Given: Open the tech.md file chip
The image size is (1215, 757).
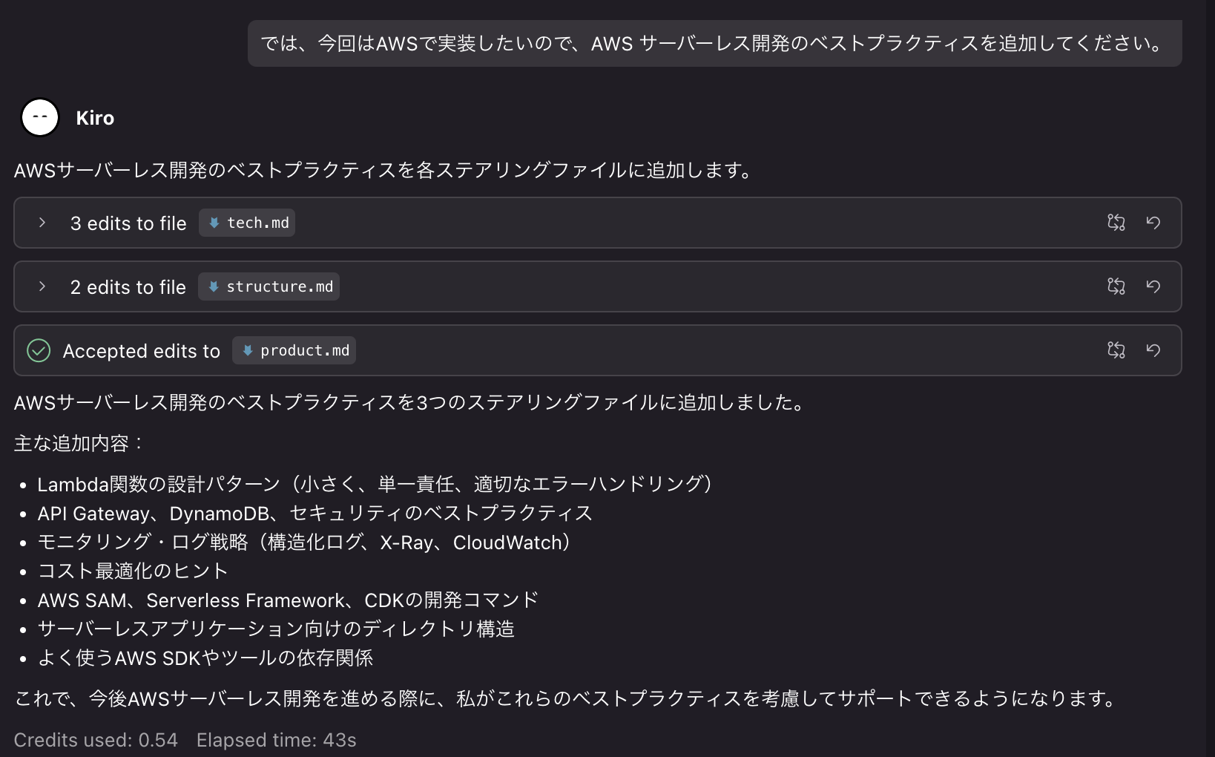Looking at the screenshot, I should pyautogui.click(x=247, y=223).
